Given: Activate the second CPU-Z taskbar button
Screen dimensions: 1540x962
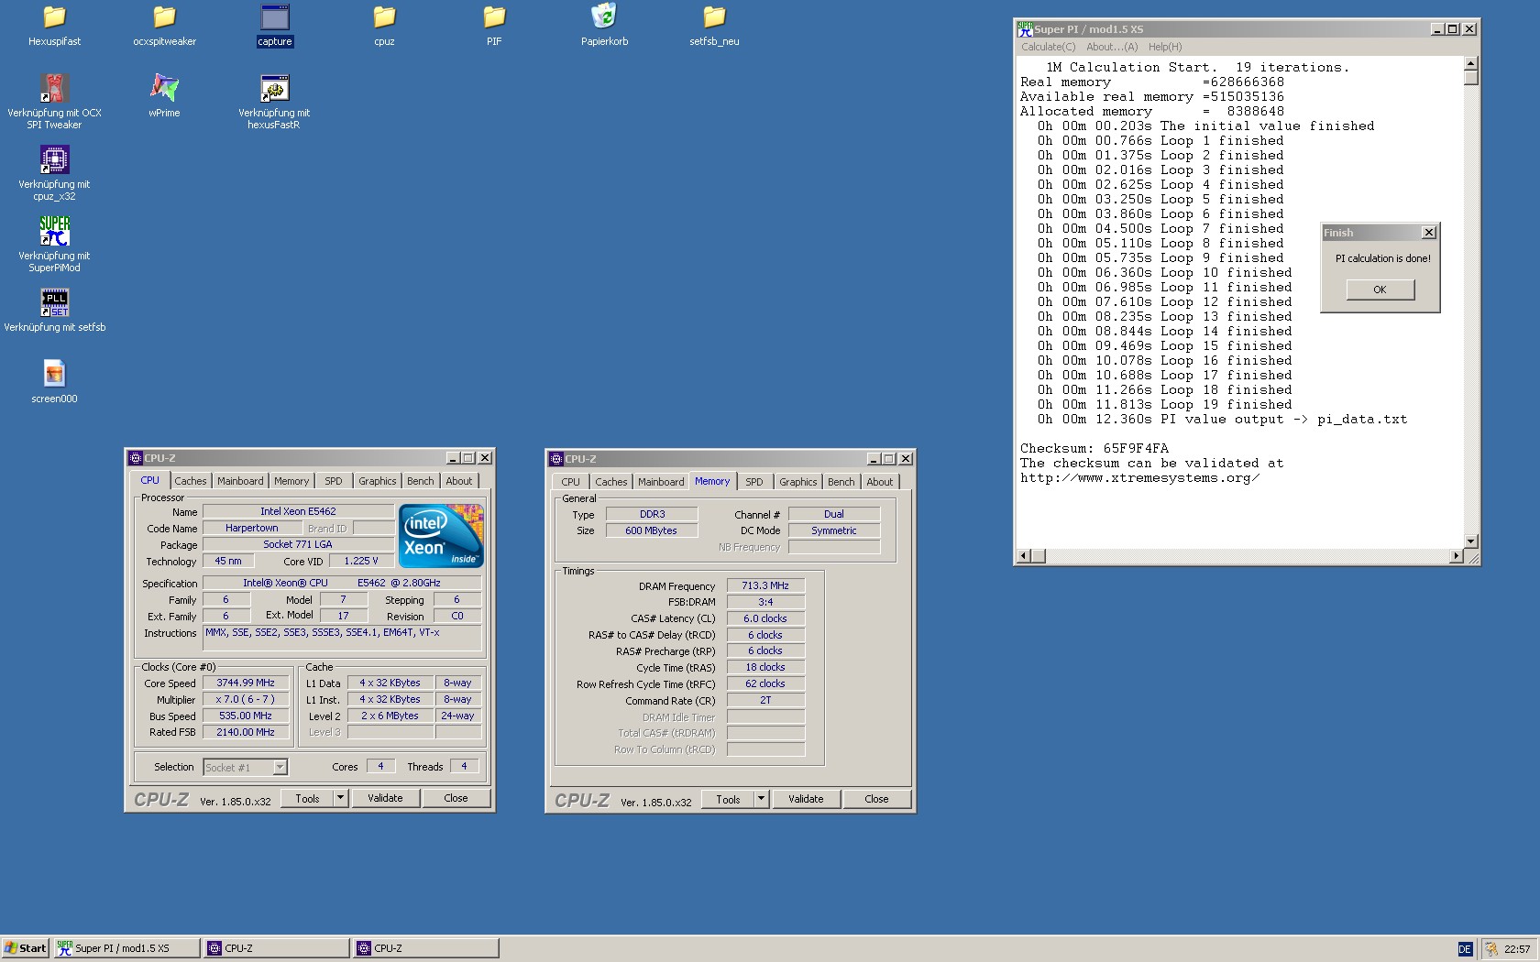Looking at the screenshot, I should (426, 948).
